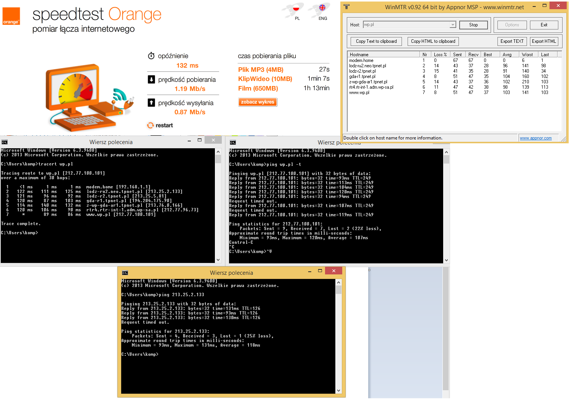Click the 1h 13min download time value
569x399 pixels.
317,88
